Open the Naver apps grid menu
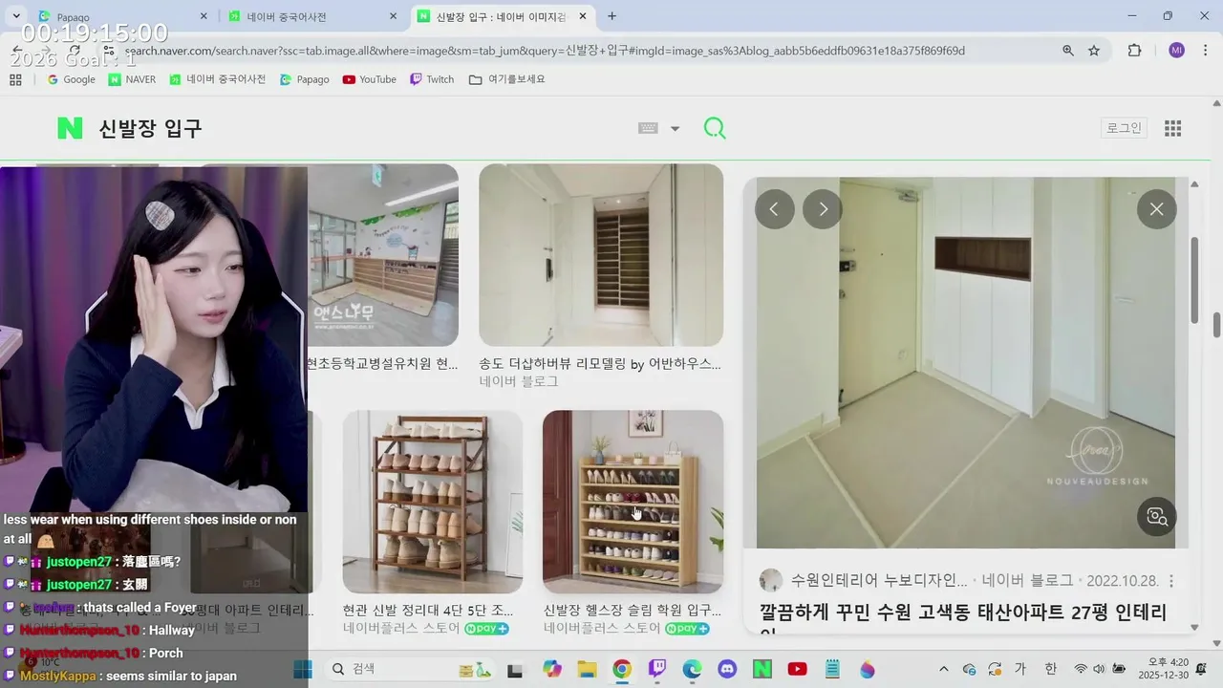 (x=1173, y=128)
